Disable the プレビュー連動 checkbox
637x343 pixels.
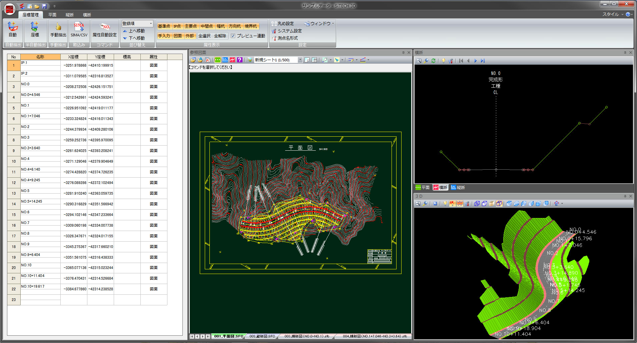pyautogui.click(x=233, y=36)
